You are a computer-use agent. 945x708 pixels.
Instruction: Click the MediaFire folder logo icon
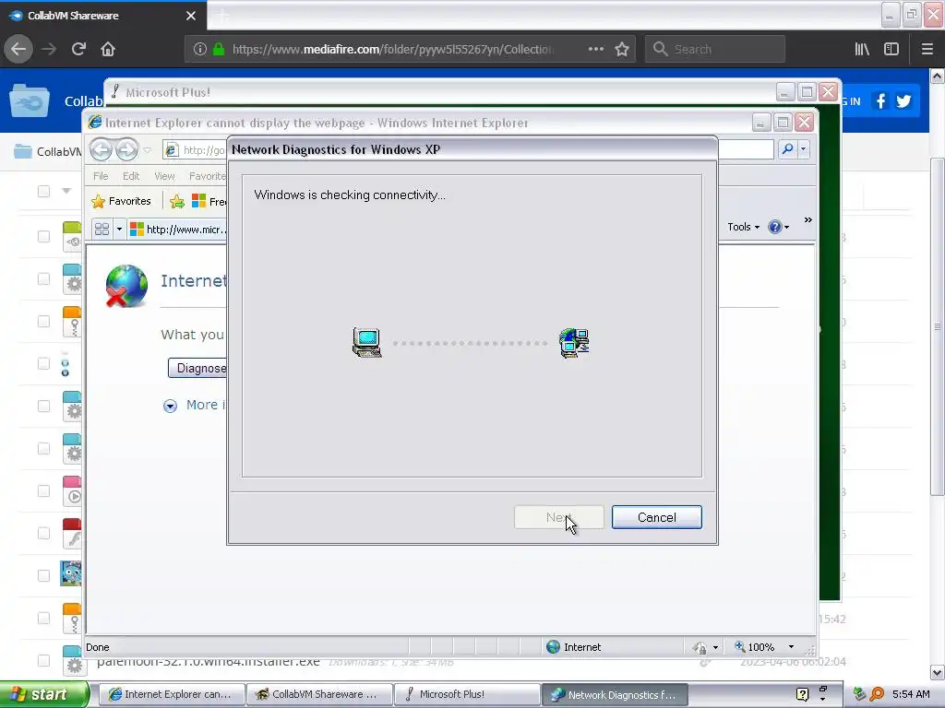coord(30,100)
